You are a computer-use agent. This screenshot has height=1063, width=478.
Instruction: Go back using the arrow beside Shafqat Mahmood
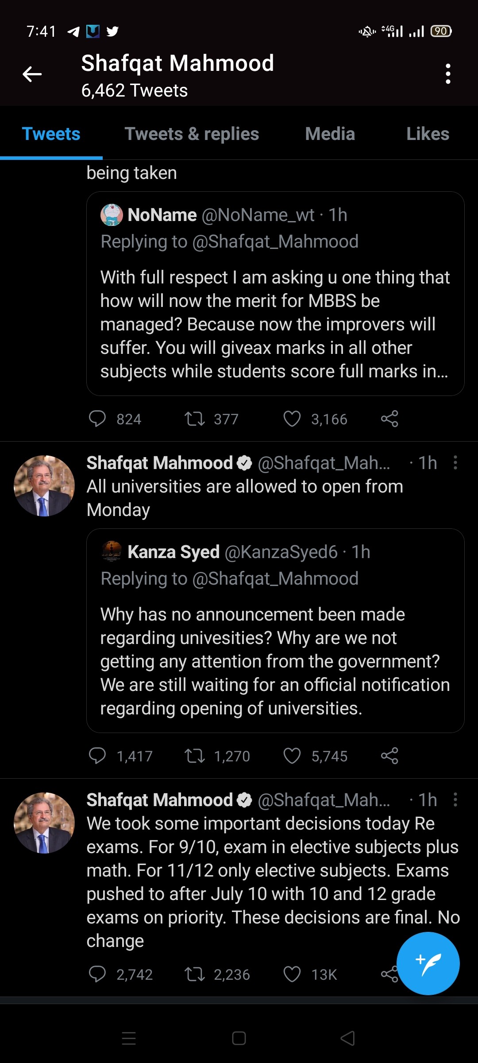[x=32, y=74]
